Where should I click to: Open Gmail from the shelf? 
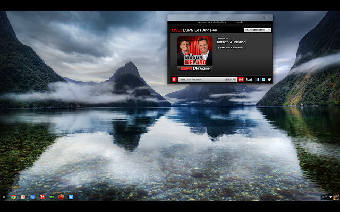pyautogui.click(x=23, y=197)
